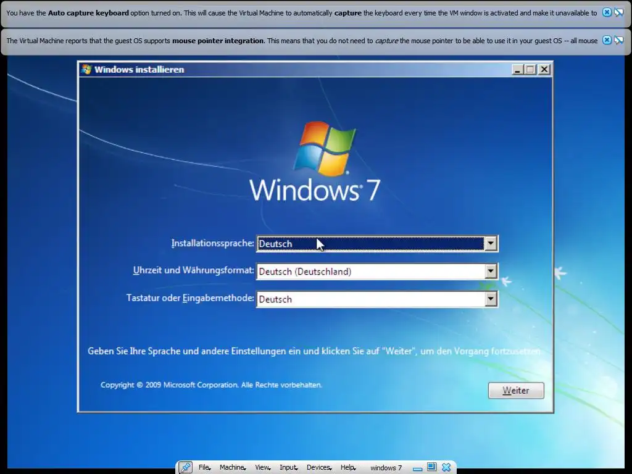Click the windows 7 VM name label
This screenshot has width=632, height=474.
[386, 468]
